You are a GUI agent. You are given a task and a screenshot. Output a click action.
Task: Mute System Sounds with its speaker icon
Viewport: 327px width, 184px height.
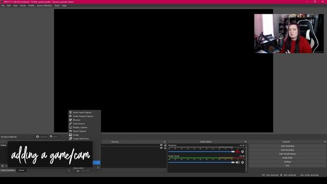(238, 163)
